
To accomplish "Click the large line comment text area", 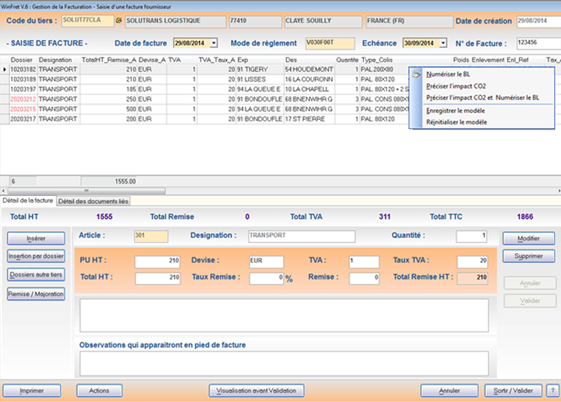I will [284, 316].
